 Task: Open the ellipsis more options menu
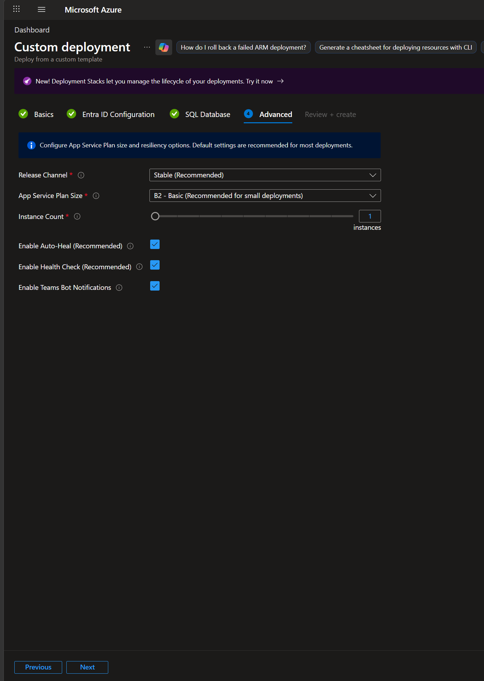click(x=147, y=47)
